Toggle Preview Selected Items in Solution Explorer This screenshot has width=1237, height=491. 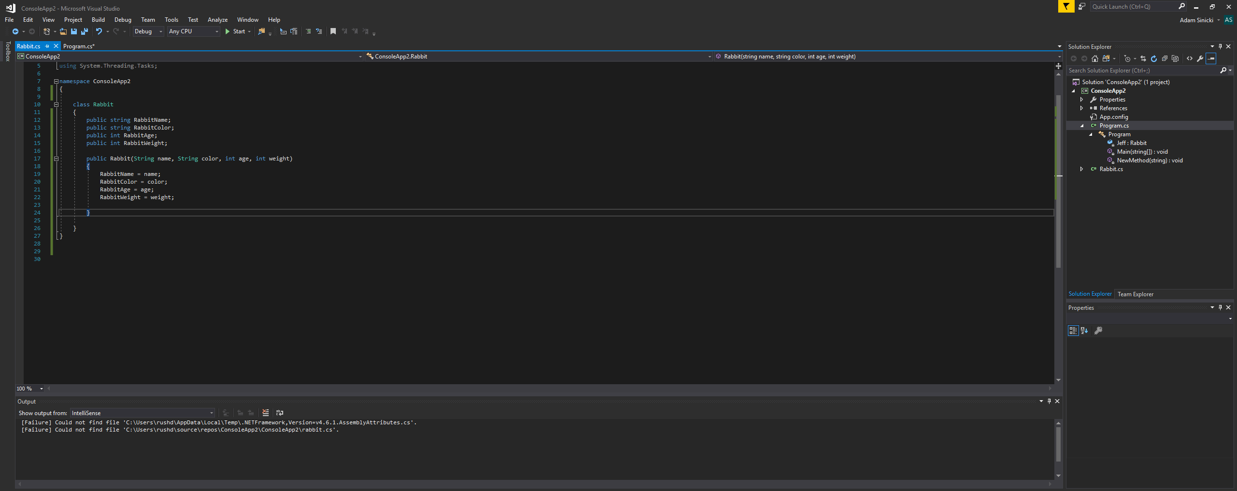tap(1211, 58)
